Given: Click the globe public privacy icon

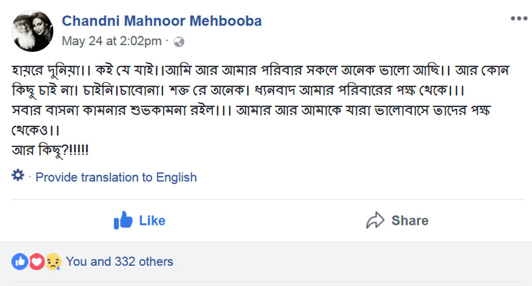Looking at the screenshot, I should pyautogui.click(x=179, y=42).
